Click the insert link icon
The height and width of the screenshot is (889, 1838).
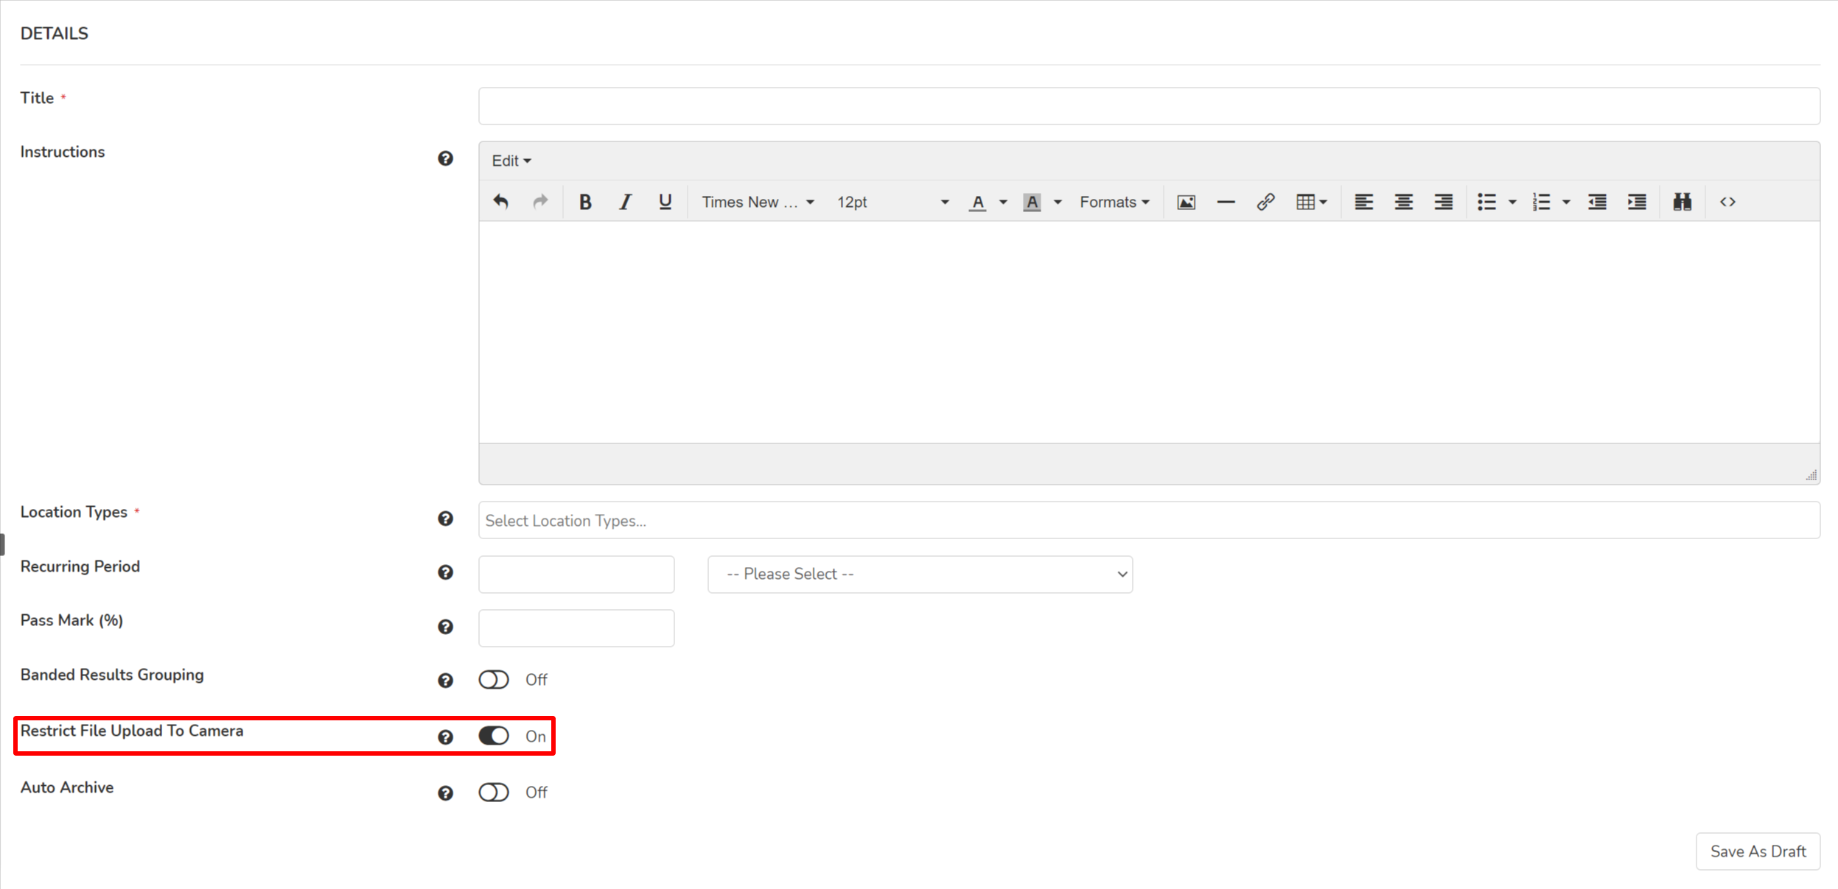[x=1265, y=202]
